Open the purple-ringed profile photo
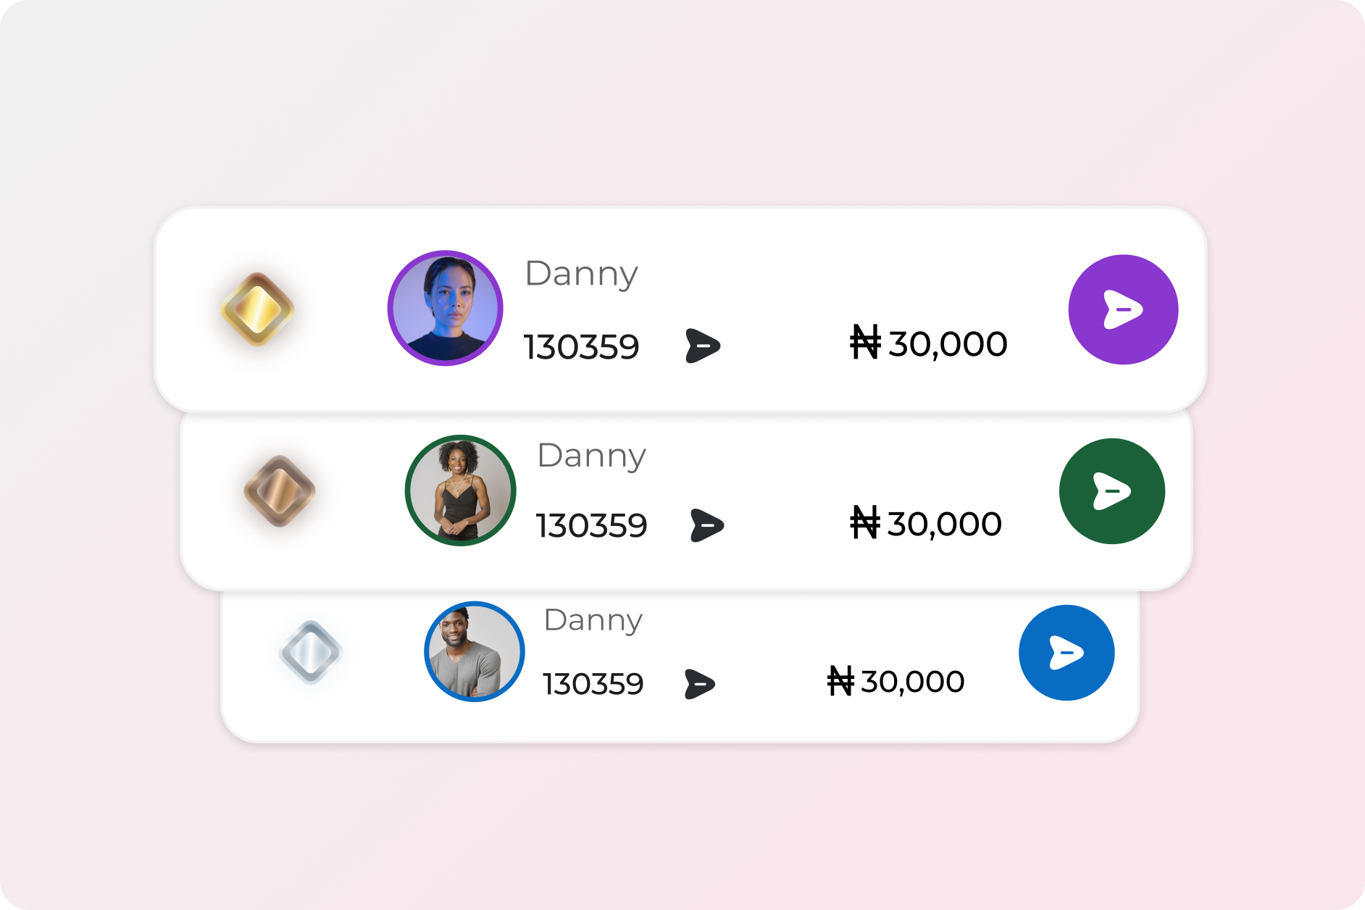This screenshot has width=1365, height=910. coord(445,308)
